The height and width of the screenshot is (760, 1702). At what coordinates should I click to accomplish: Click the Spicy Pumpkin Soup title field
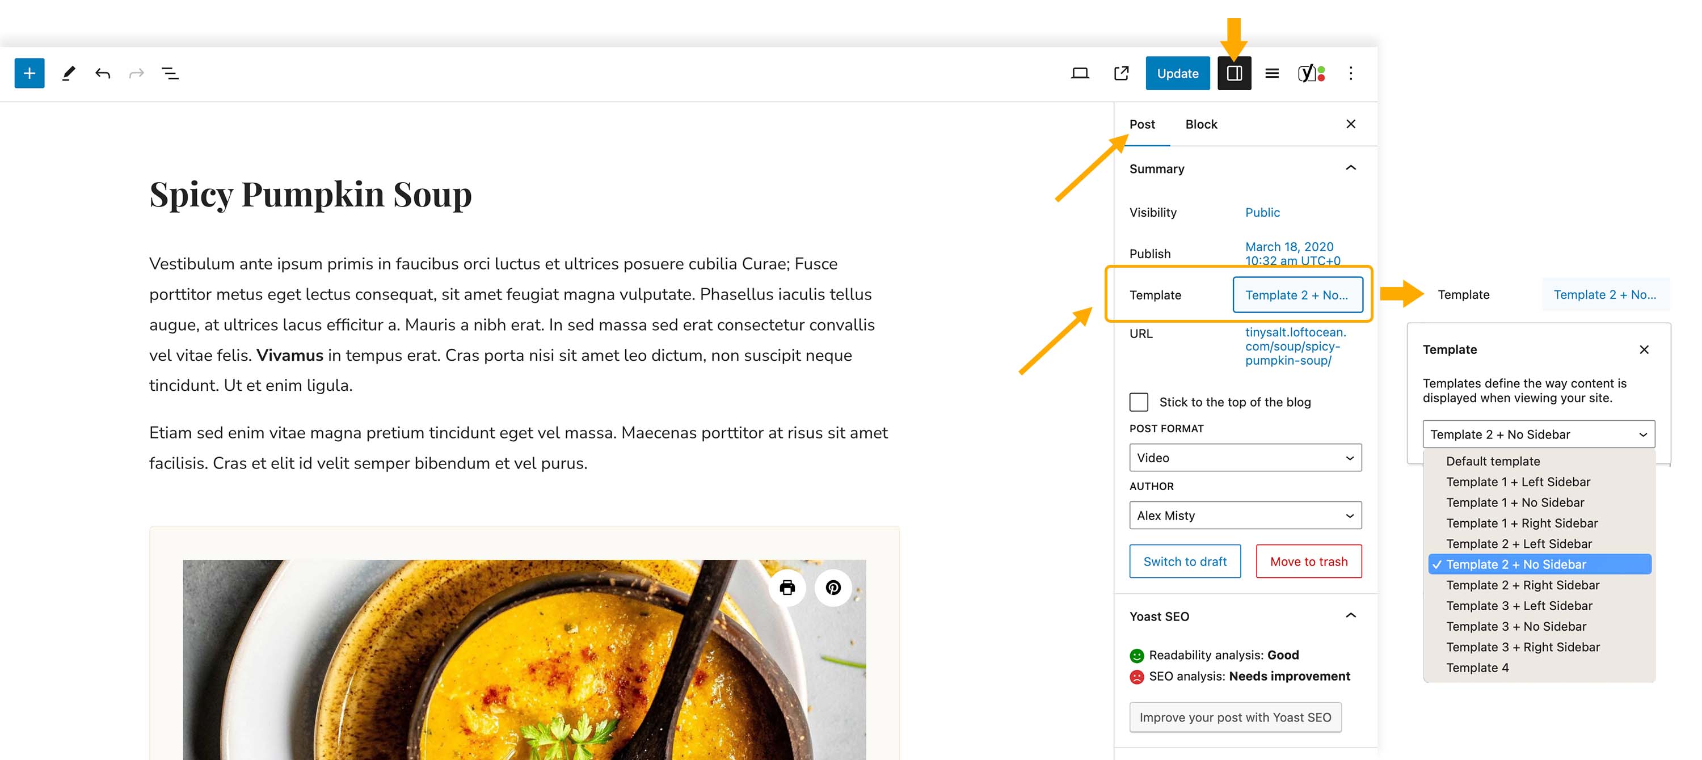click(x=310, y=194)
